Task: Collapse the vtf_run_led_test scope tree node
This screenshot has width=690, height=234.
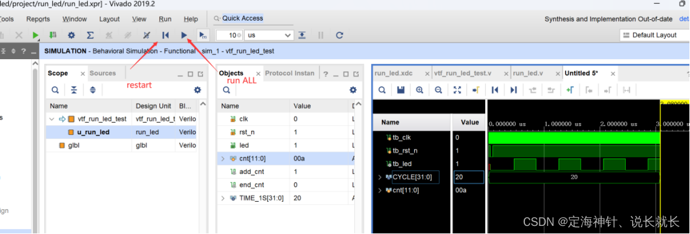Action: tap(52, 119)
